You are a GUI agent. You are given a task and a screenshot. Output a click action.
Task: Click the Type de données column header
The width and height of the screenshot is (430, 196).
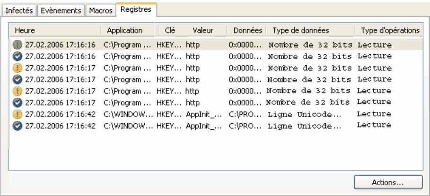(310, 30)
